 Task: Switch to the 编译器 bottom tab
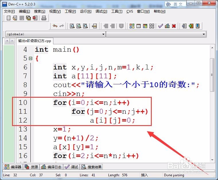click(x=13, y=167)
